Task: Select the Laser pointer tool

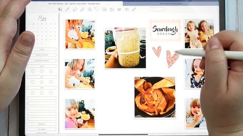Action: point(134,9)
